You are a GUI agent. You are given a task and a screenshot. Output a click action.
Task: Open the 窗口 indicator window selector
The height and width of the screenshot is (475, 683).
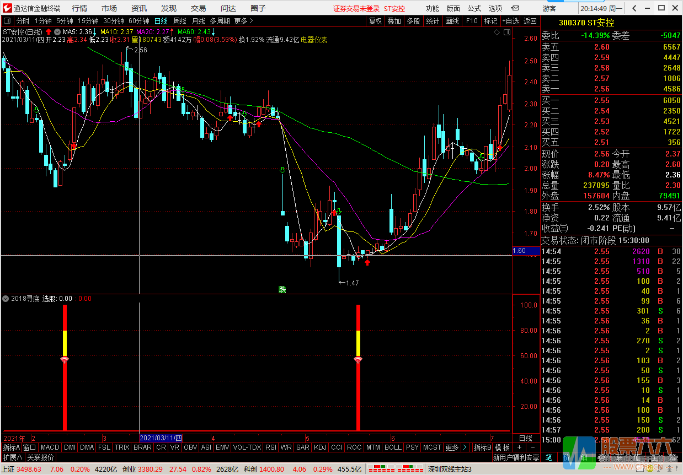pyautogui.click(x=29, y=447)
